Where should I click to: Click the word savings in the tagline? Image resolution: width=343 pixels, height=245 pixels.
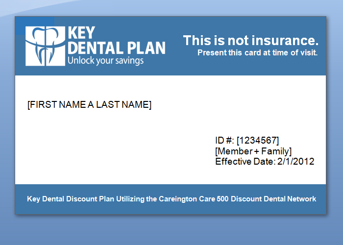click(130, 61)
